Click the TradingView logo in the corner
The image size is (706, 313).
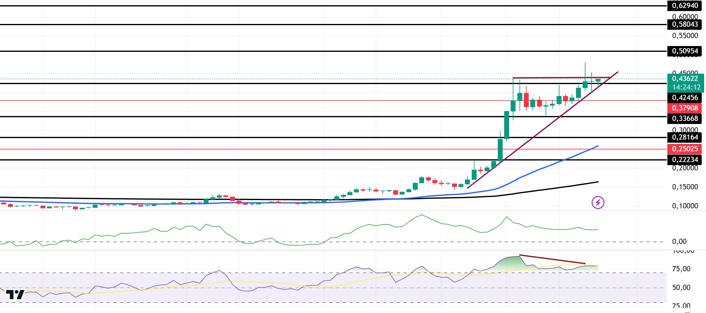(x=15, y=294)
